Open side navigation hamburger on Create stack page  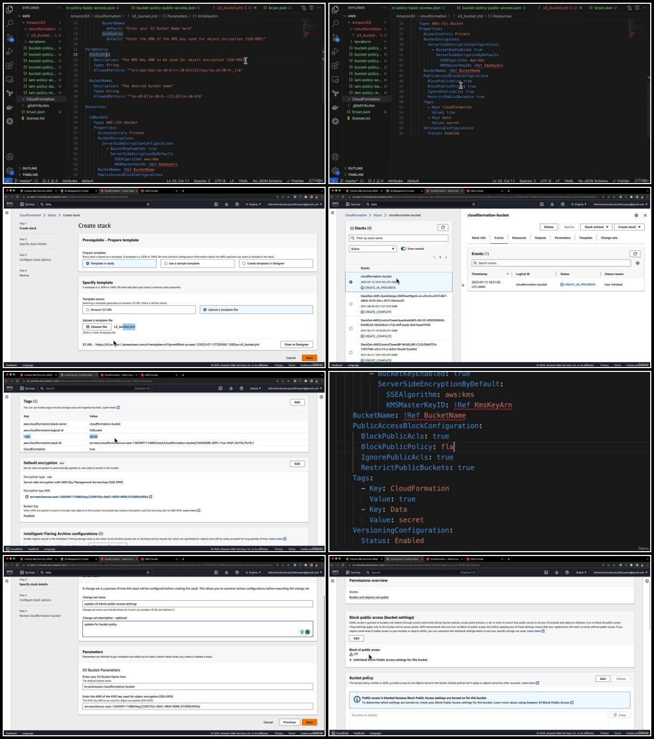pyautogui.click(x=7, y=213)
